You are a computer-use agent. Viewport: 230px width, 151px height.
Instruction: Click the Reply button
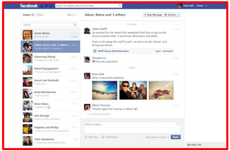click(176, 137)
